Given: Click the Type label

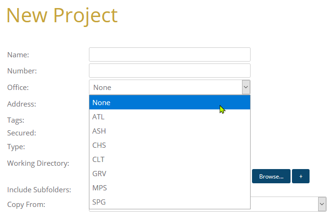Looking at the screenshot, I should (x=16, y=147).
